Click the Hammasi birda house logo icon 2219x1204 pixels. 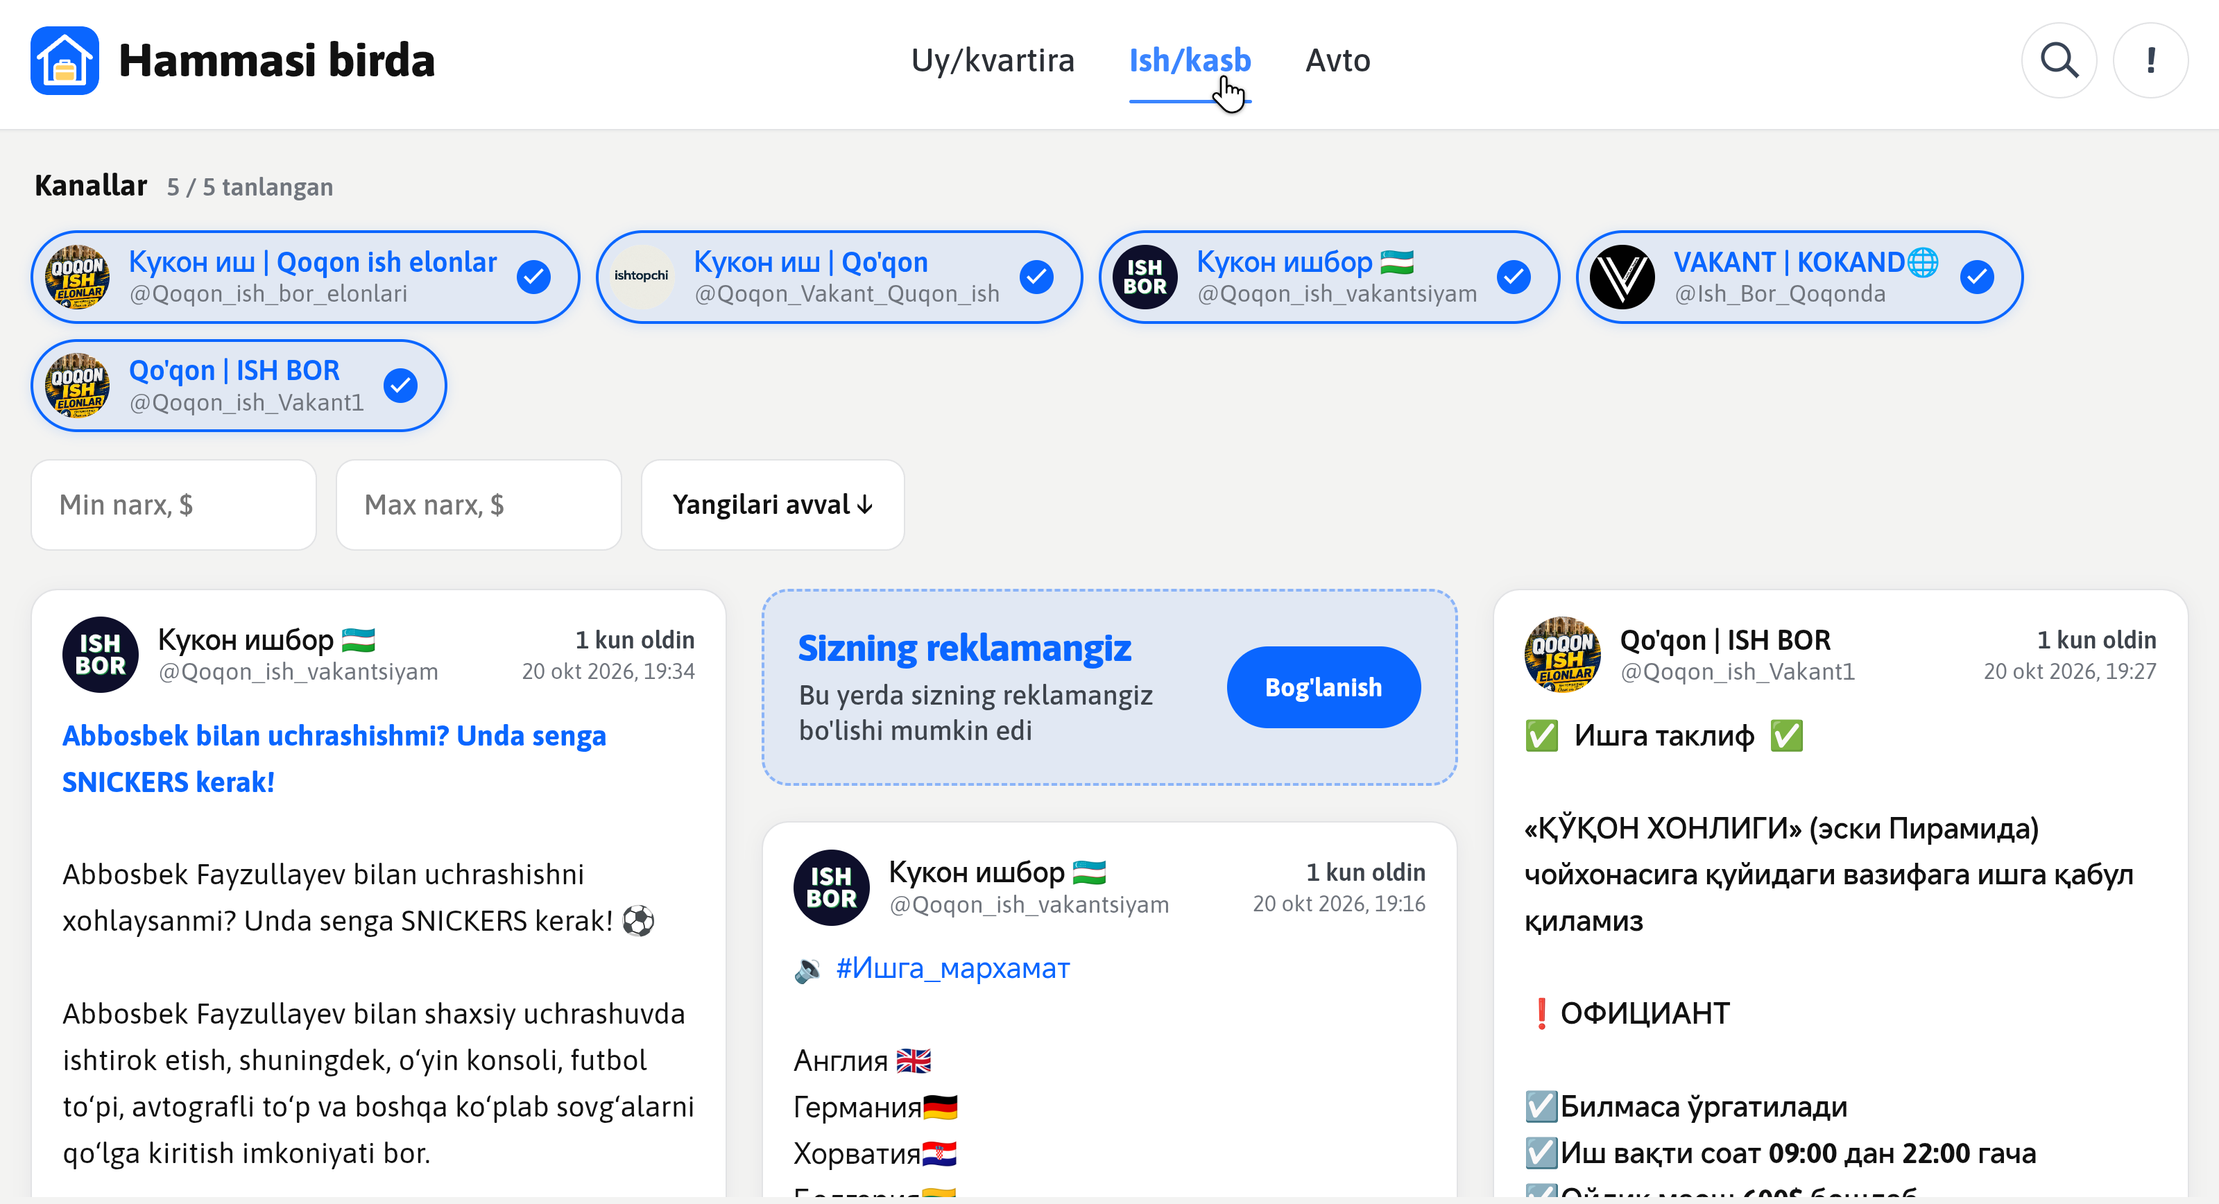tap(65, 60)
